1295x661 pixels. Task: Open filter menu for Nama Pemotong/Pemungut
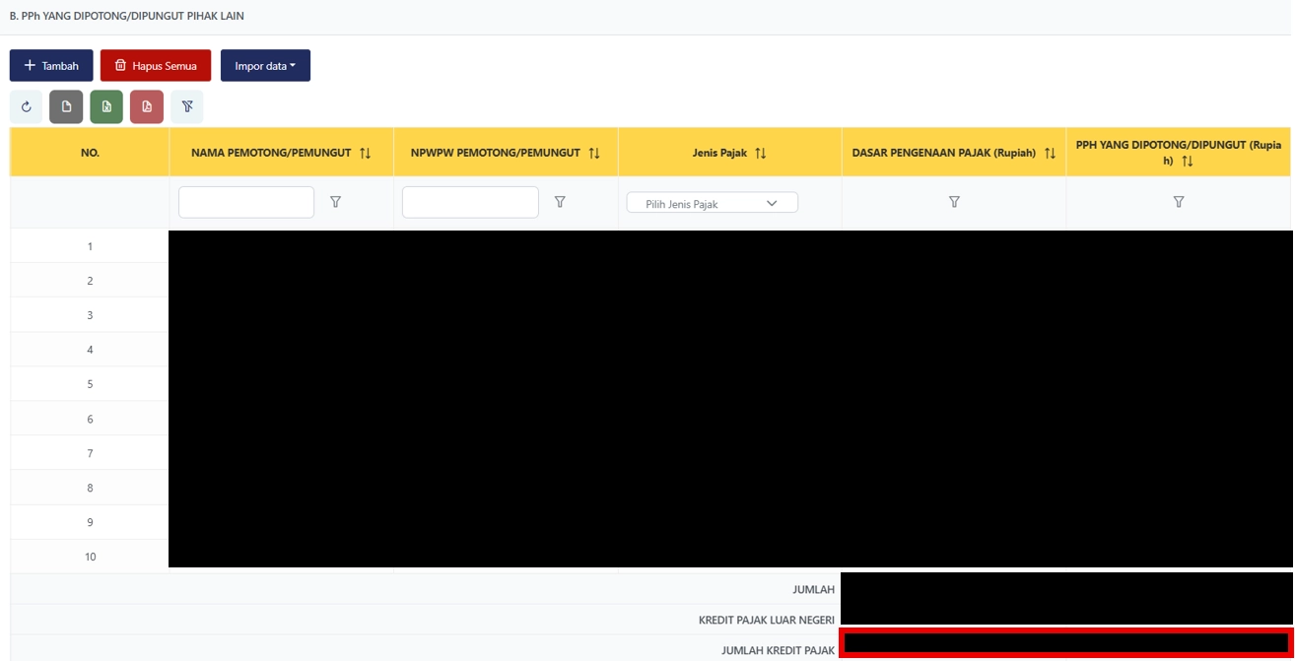pos(335,202)
